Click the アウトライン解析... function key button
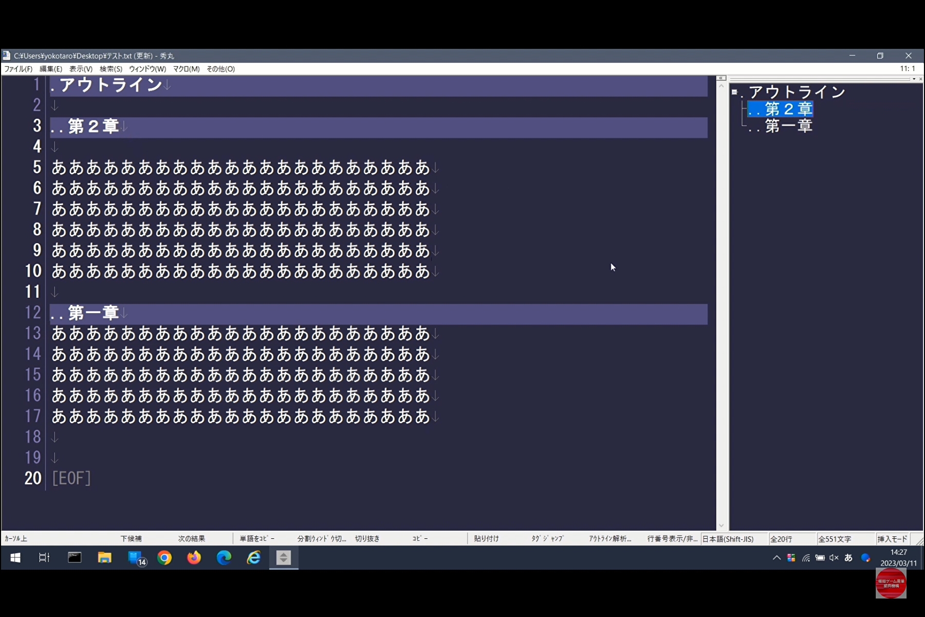 (x=610, y=539)
